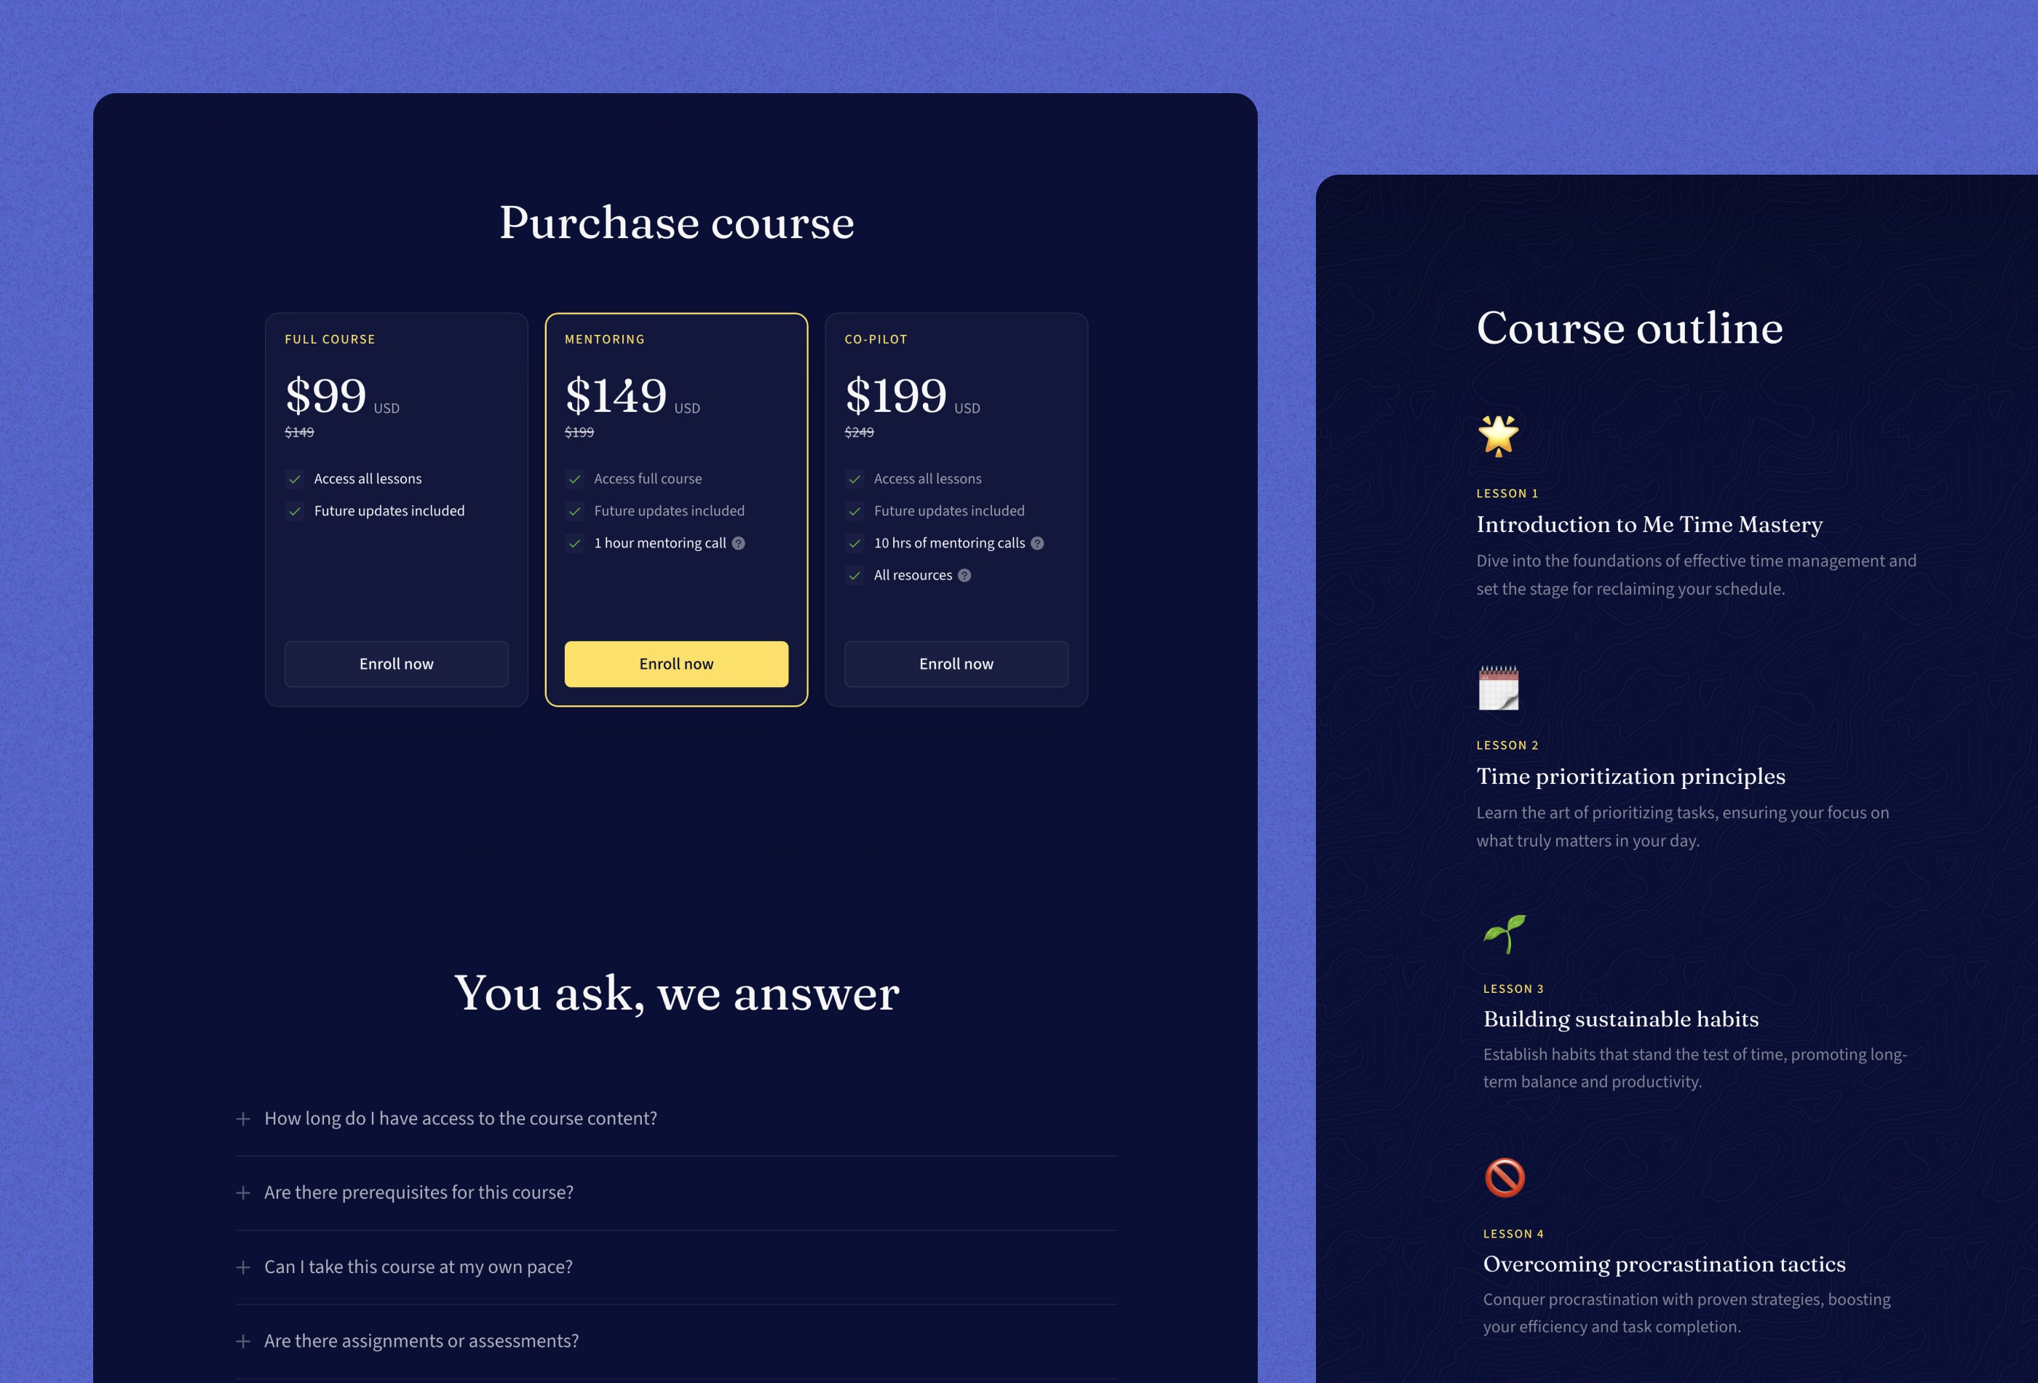Enroll now in the Full Course plan
This screenshot has height=1383, width=2038.
click(397, 664)
